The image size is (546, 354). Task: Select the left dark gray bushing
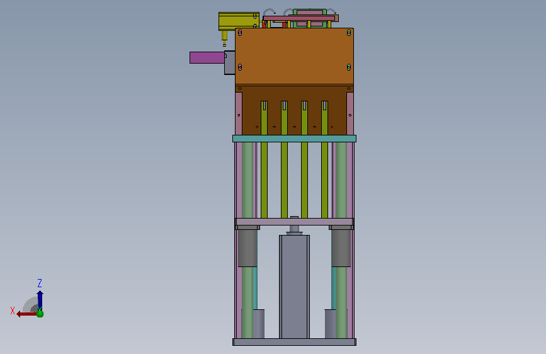pyautogui.click(x=247, y=248)
